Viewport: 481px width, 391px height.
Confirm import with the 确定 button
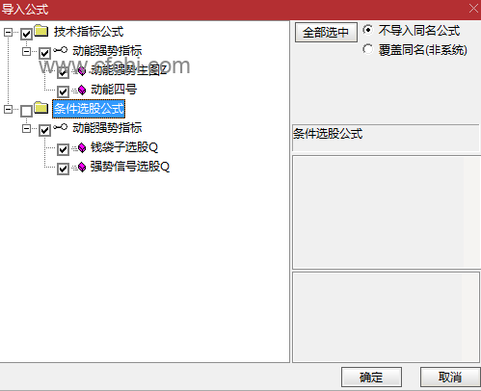point(371,377)
